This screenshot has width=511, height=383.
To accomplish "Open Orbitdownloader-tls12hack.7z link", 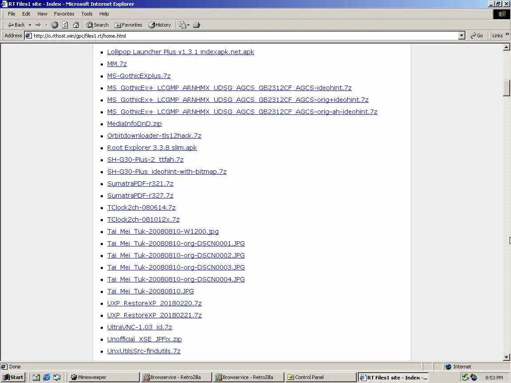I will pyautogui.click(x=154, y=136).
